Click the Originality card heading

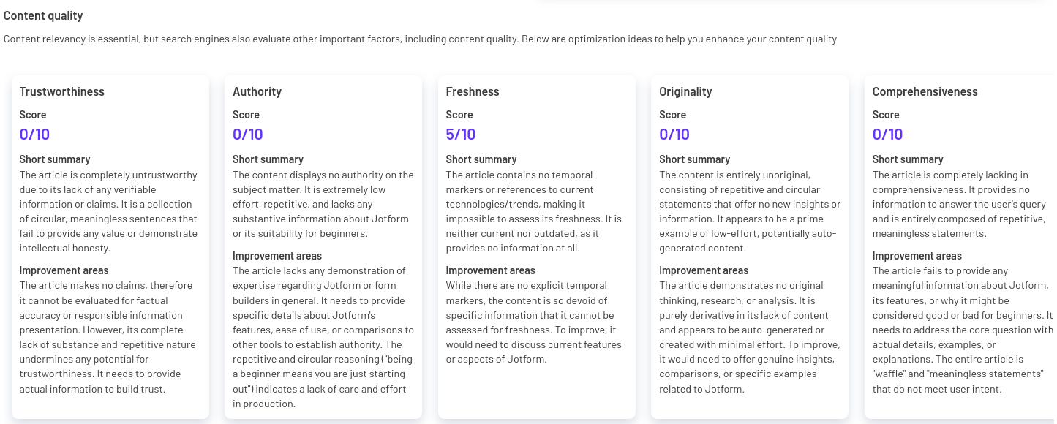tap(685, 91)
